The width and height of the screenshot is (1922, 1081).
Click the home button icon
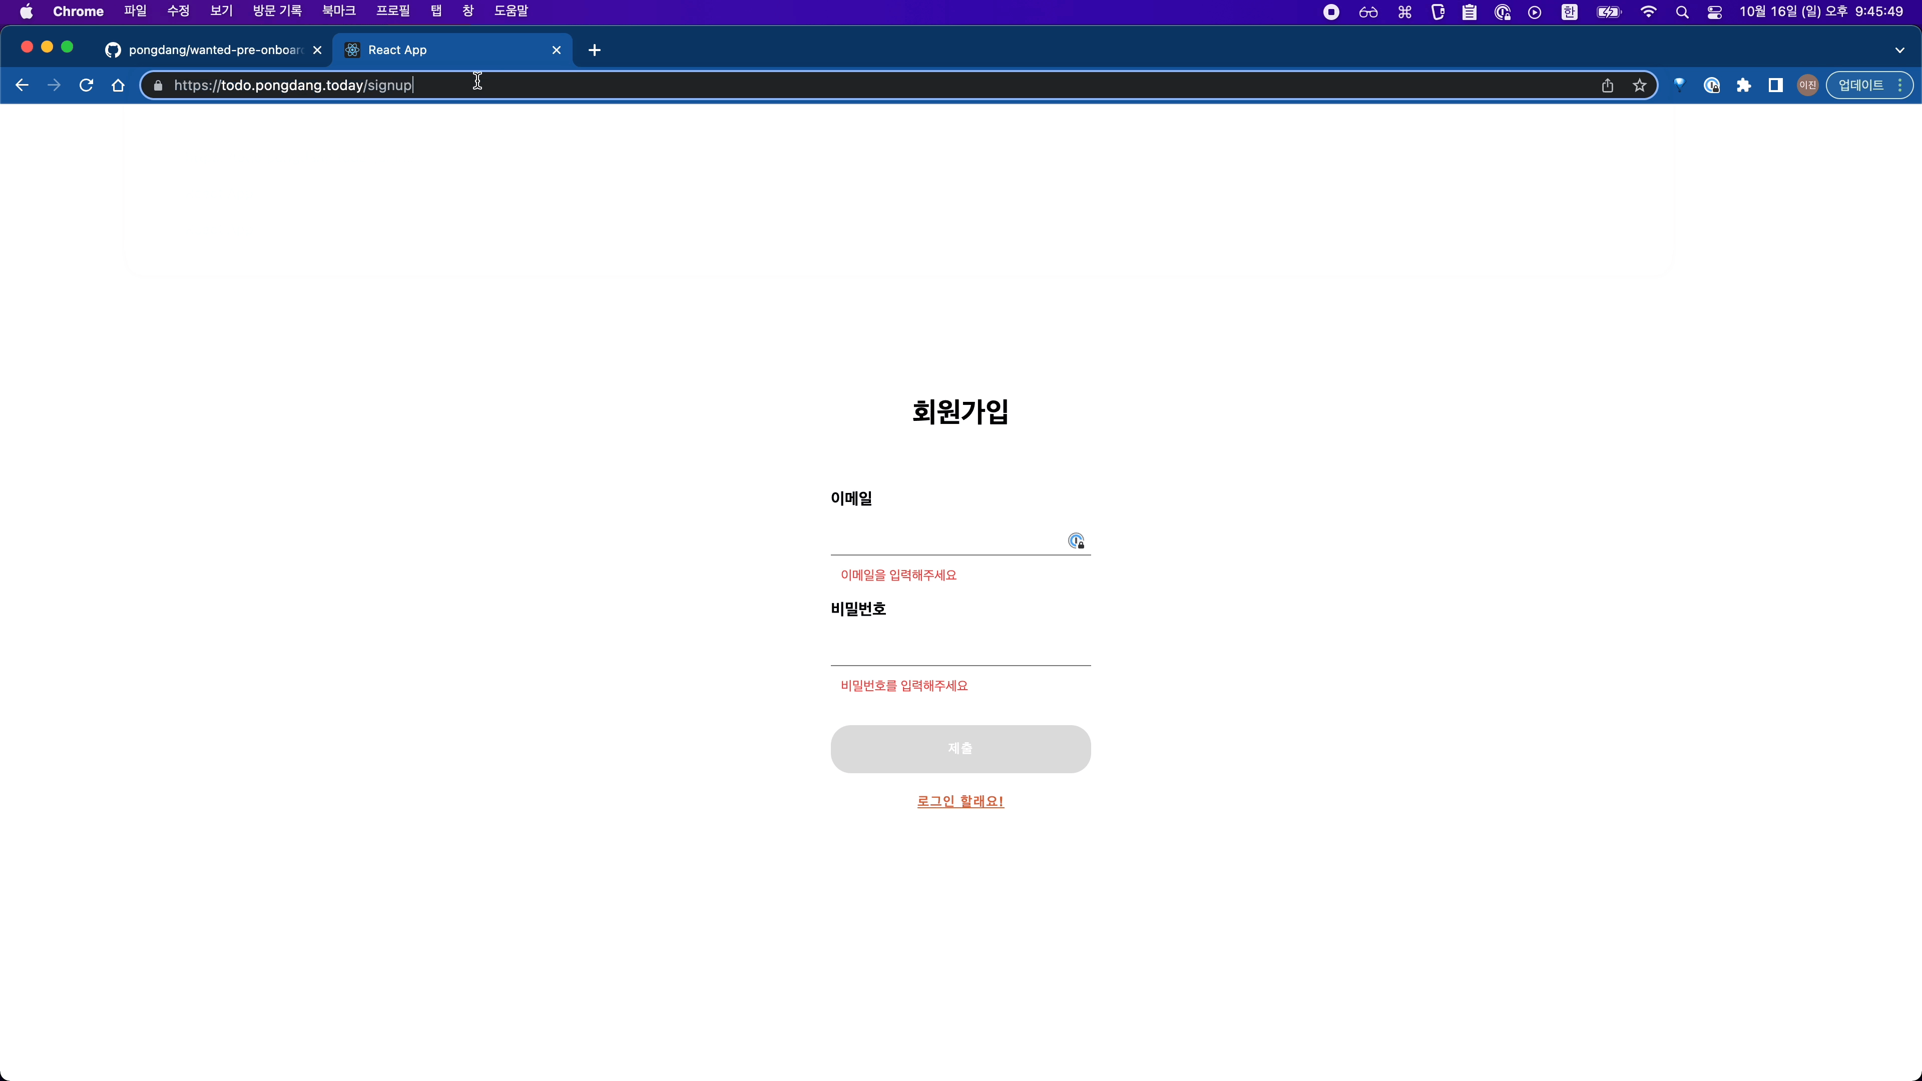118,85
